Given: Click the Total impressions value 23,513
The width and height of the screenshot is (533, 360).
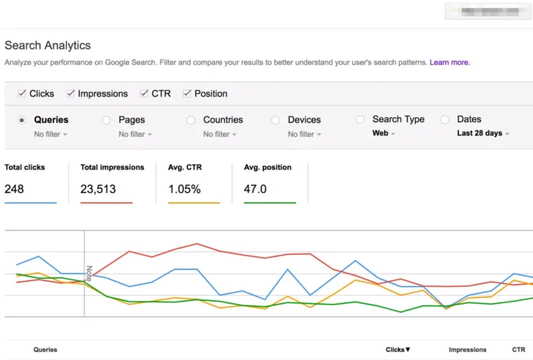Looking at the screenshot, I should (98, 189).
